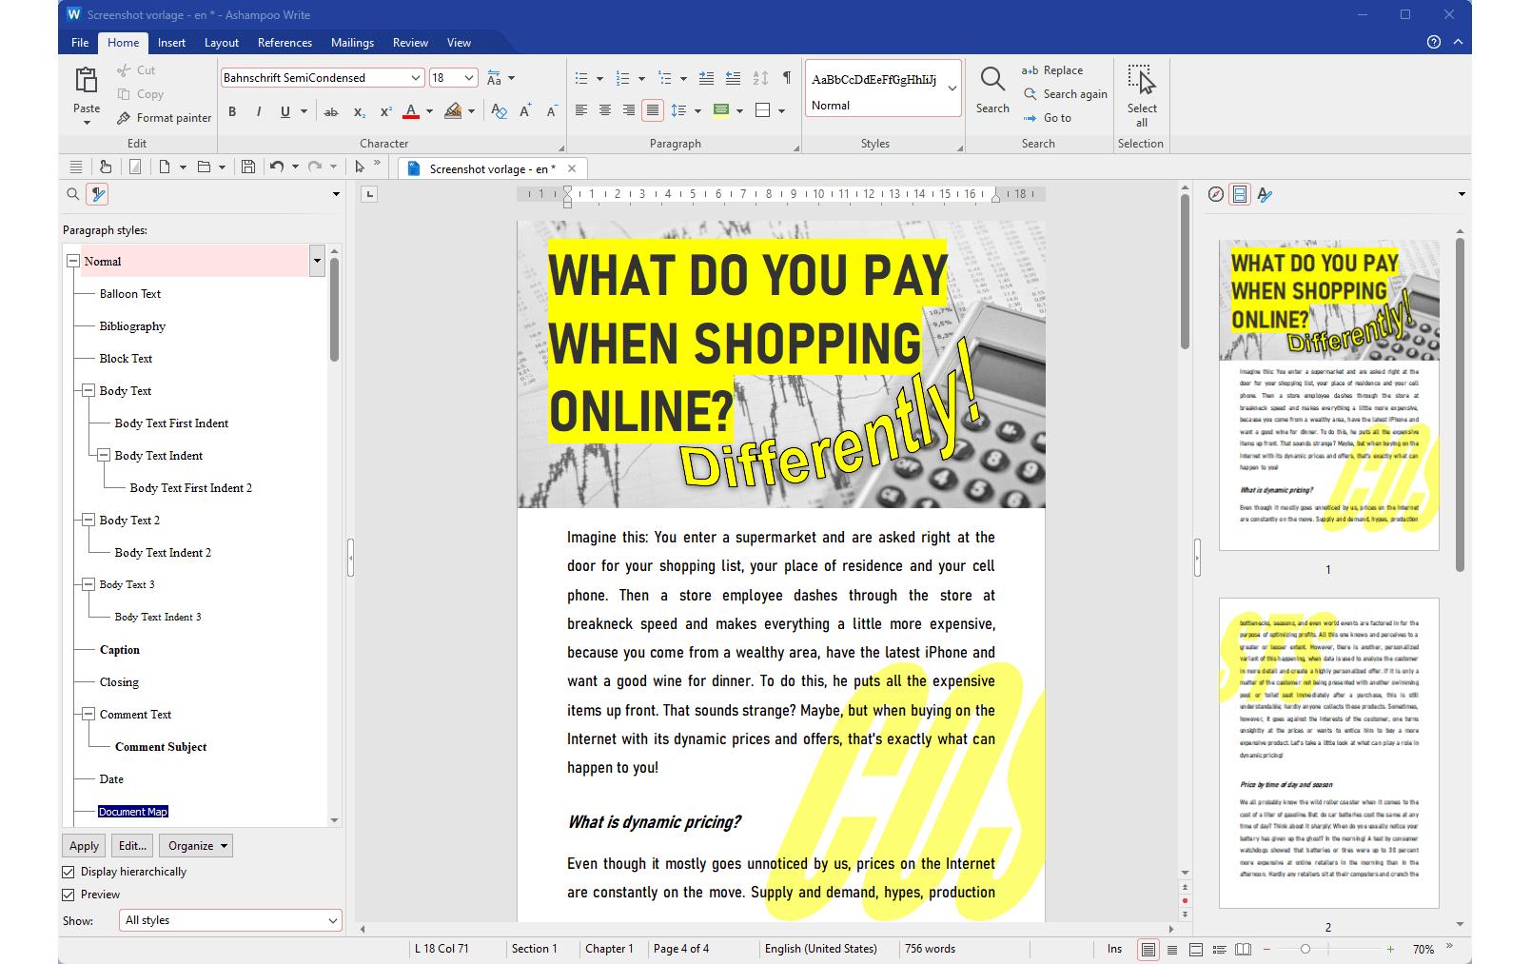Show formatting marks with pilcrow icon
The width and height of the screenshot is (1531, 964).
coord(786,78)
